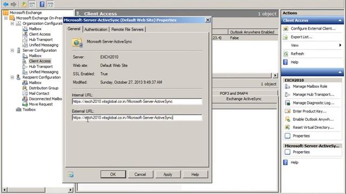Click the Recipient Configuration icon

click(19, 77)
